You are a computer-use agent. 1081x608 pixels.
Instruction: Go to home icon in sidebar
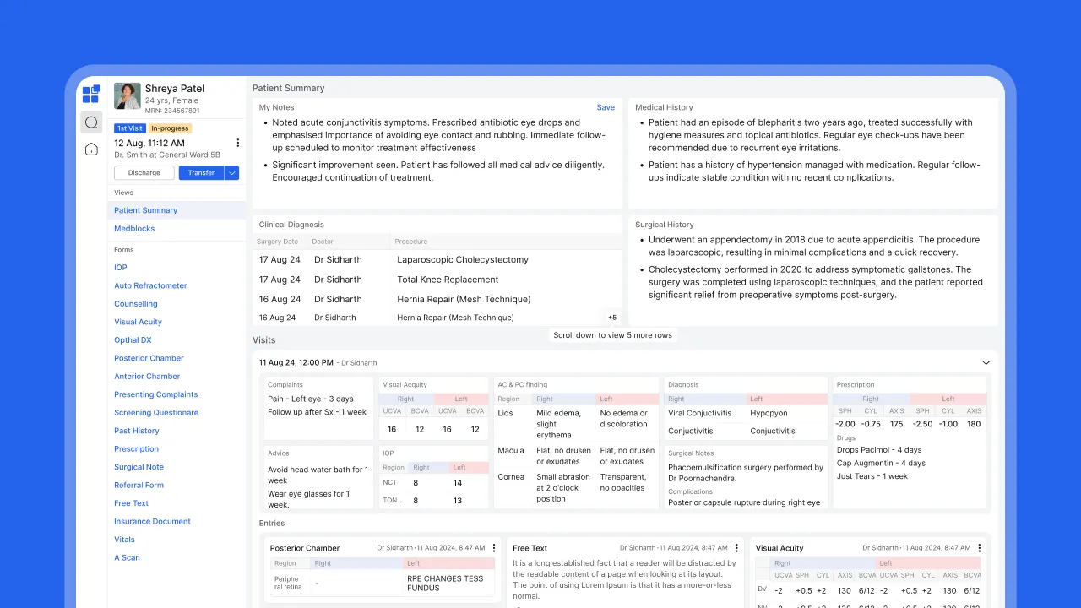[x=91, y=149]
